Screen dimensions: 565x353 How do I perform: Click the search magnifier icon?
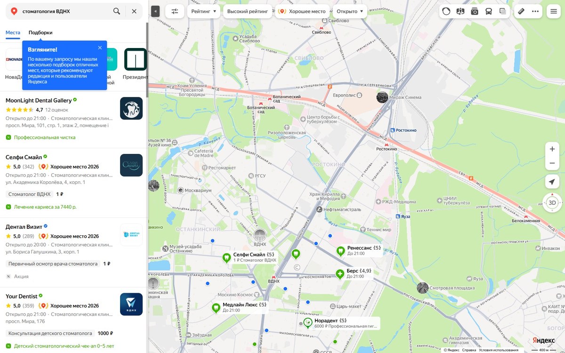pyautogui.click(x=117, y=11)
